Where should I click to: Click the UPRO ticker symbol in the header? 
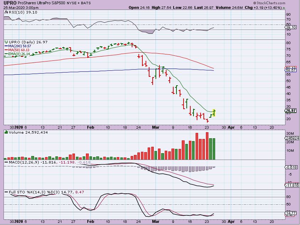[x=10, y=3]
